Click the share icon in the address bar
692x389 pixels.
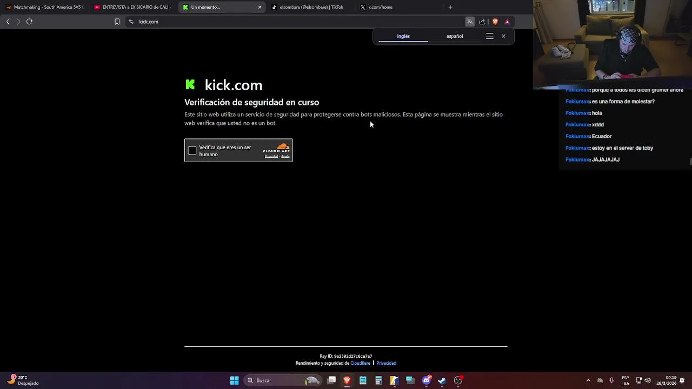click(482, 22)
